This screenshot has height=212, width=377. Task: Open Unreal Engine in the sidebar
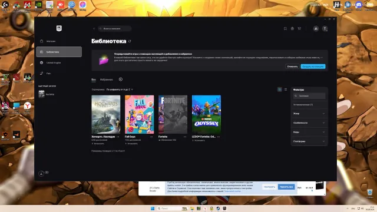(59, 63)
